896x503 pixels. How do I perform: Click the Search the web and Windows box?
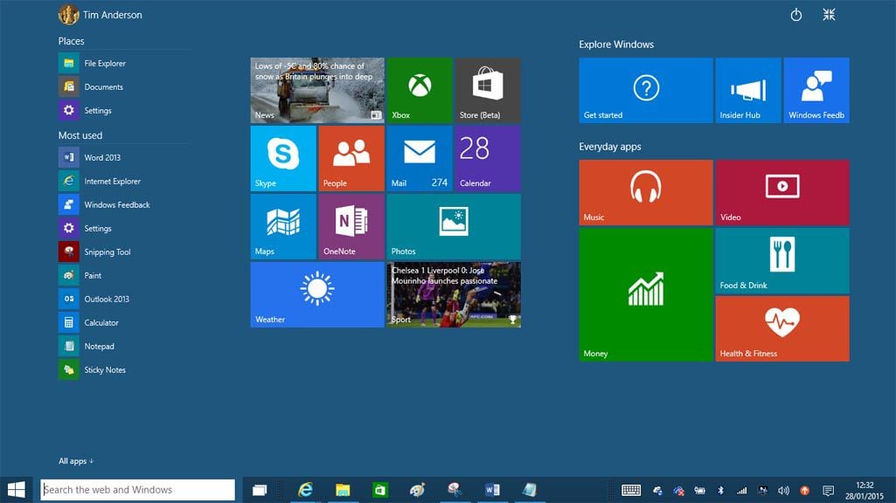pyautogui.click(x=137, y=490)
